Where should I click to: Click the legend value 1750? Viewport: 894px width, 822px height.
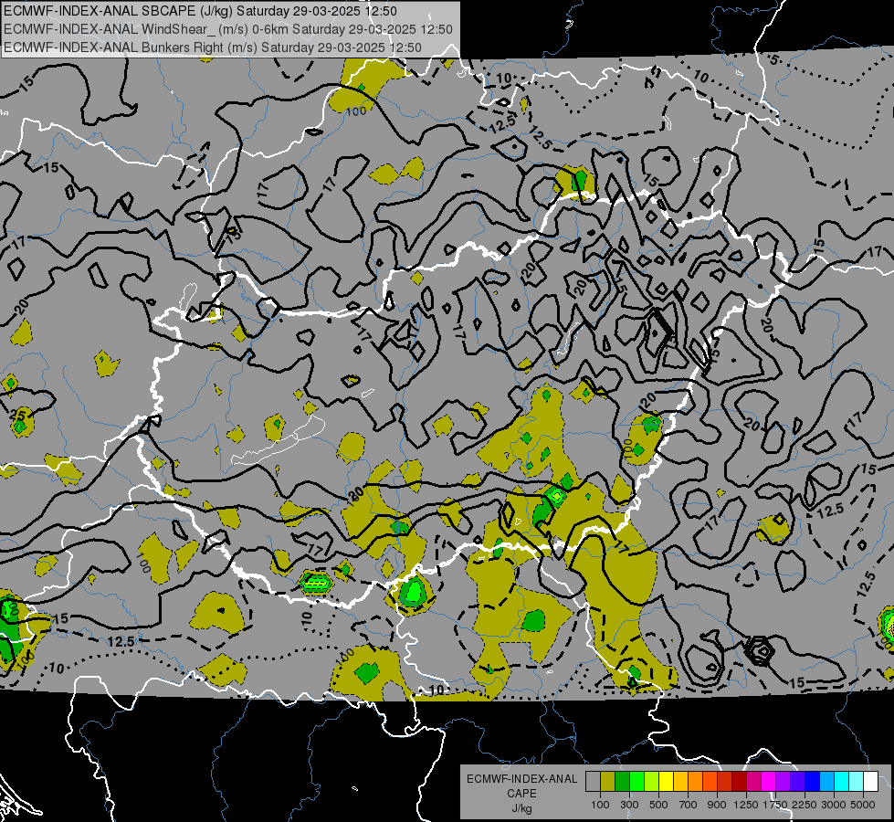(x=775, y=805)
